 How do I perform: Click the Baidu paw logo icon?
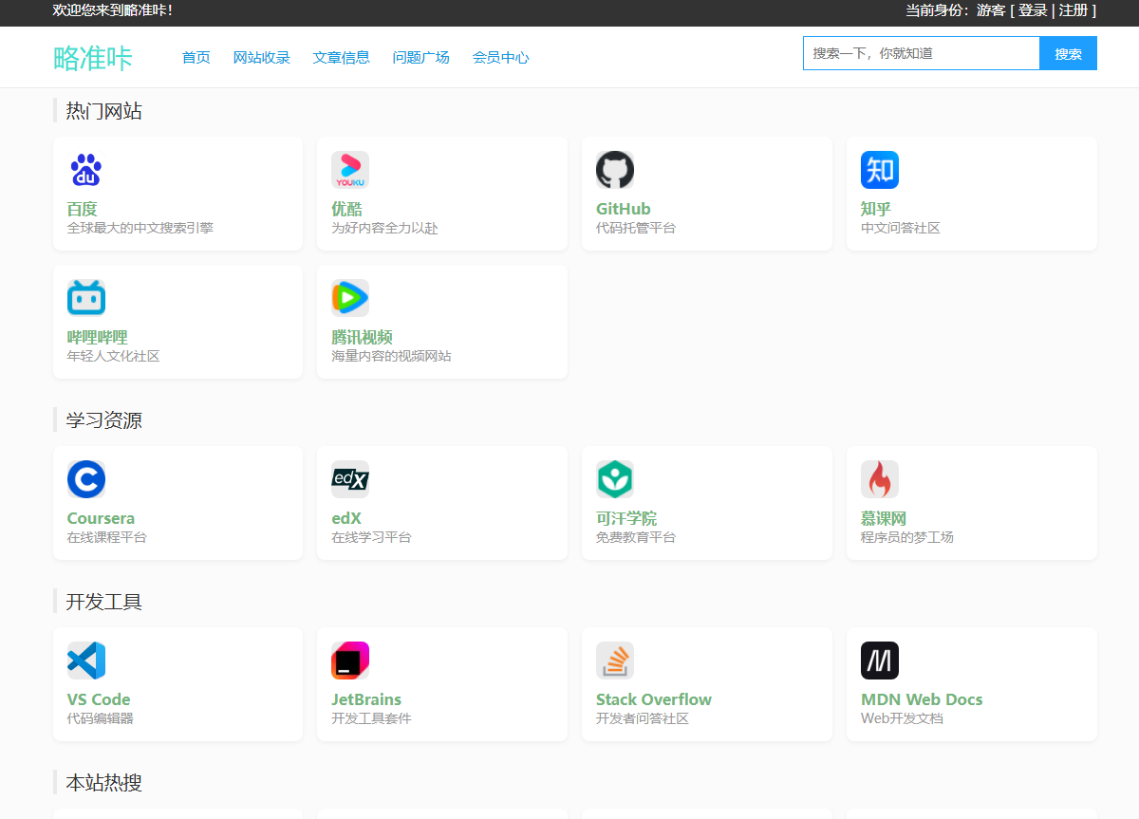[86, 170]
